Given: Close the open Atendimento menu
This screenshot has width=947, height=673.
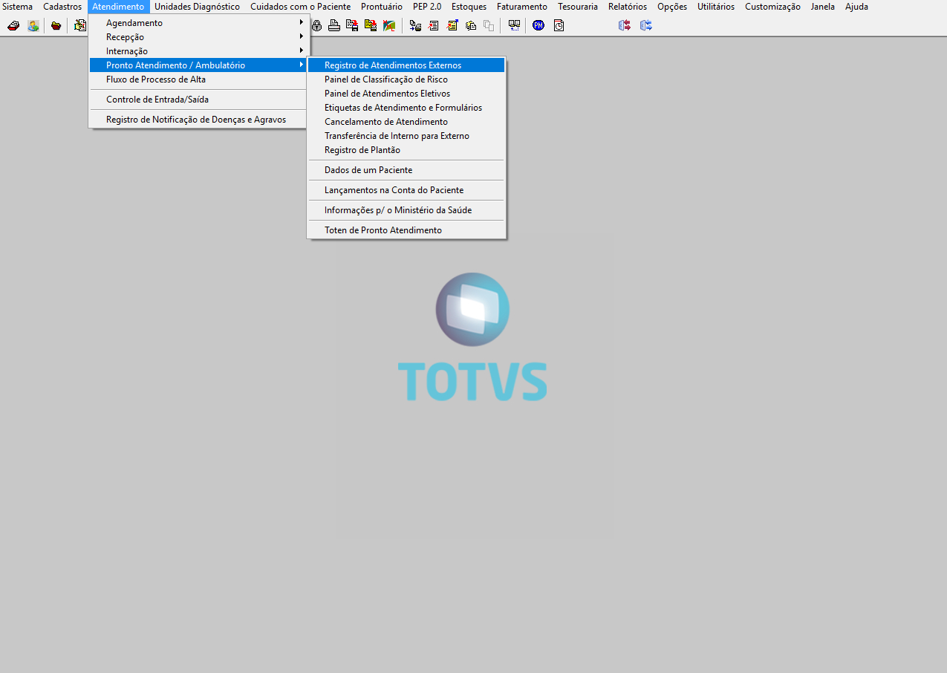Looking at the screenshot, I should [x=118, y=7].
